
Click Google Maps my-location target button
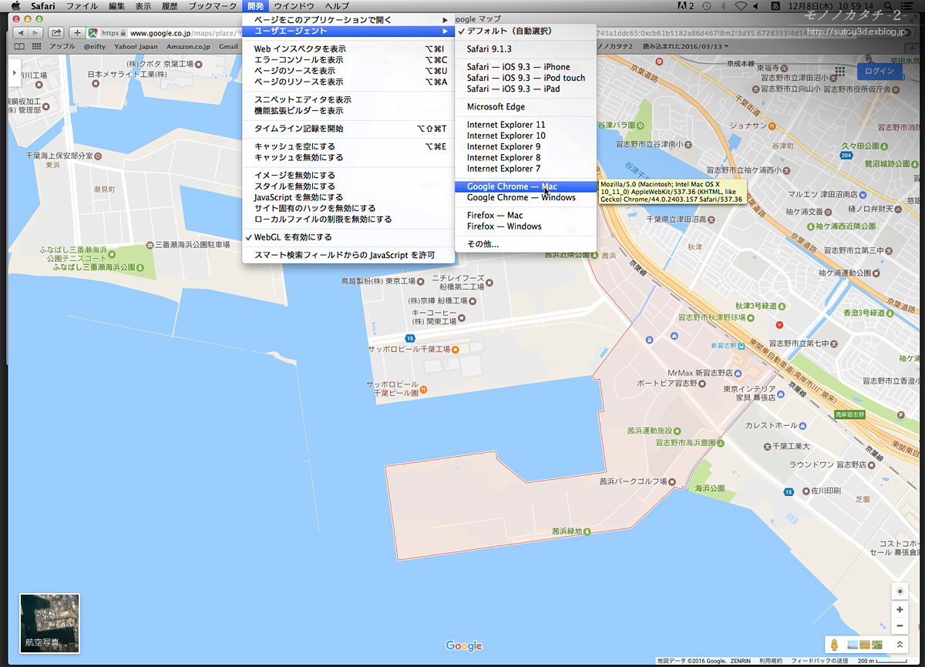tap(900, 592)
